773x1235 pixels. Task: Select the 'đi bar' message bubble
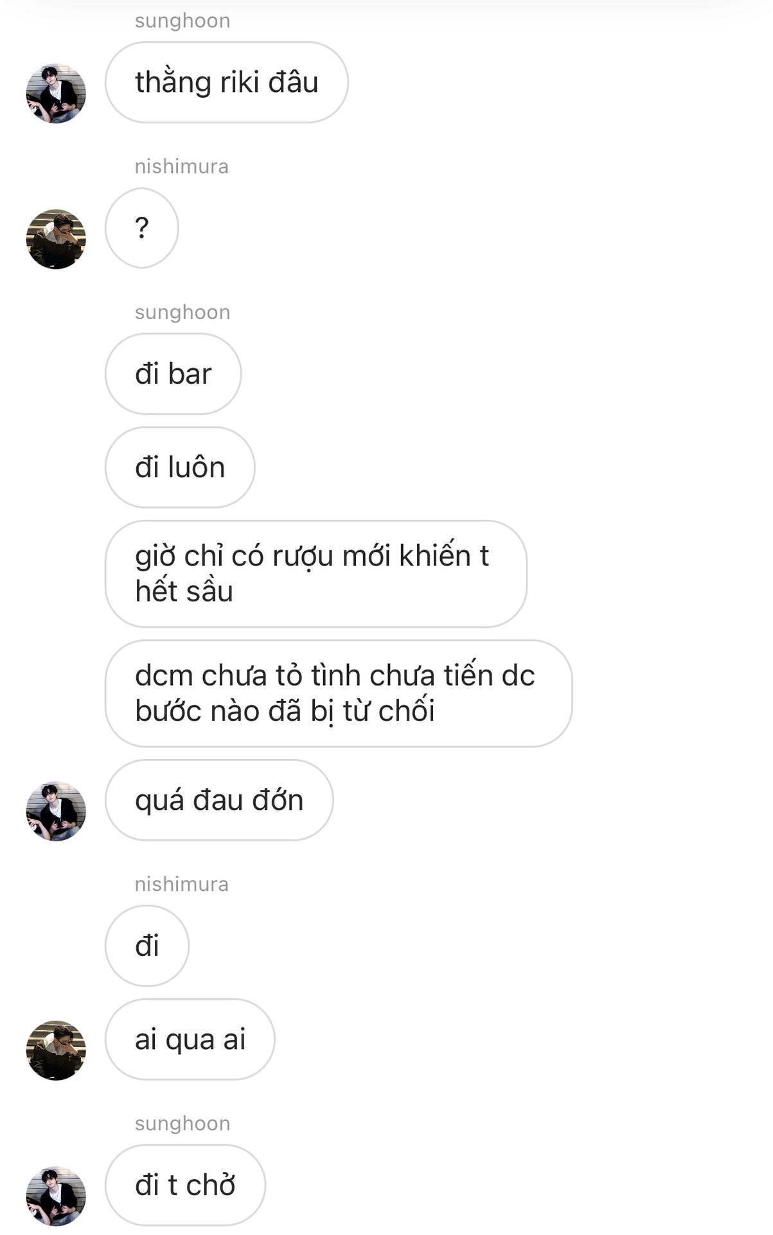click(x=173, y=374)
